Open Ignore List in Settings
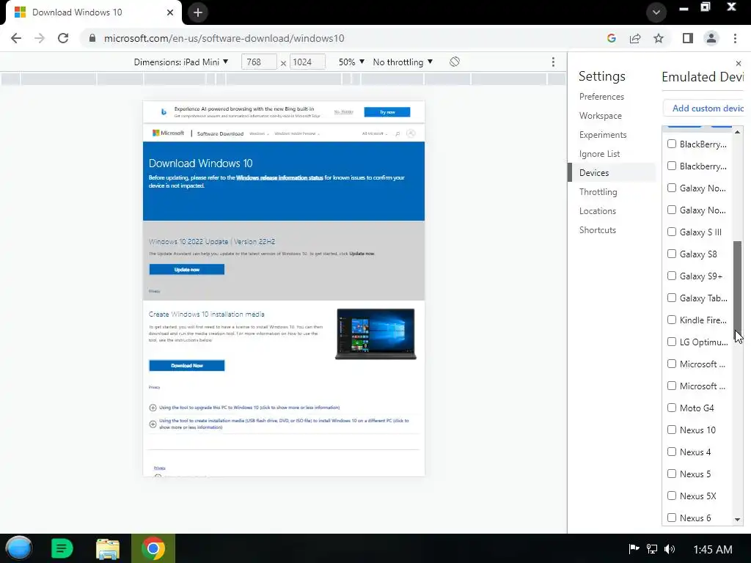This screenshot has height=563, width=751. (x=599, y=154)
